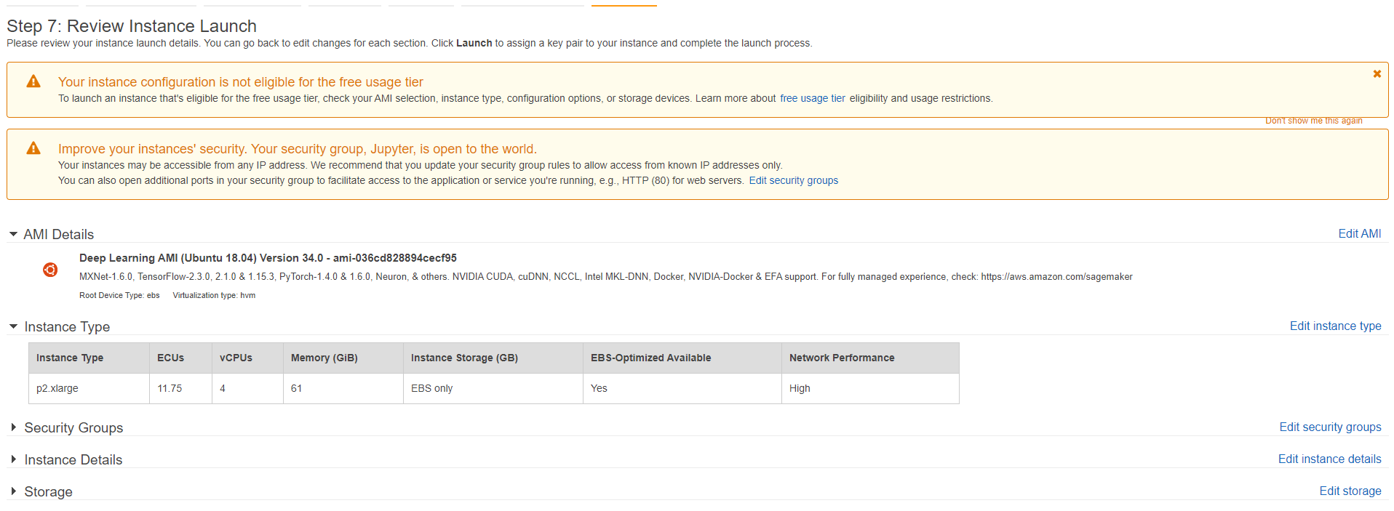
Task: Click the Edit storage link
Action: coord(1350,491)
